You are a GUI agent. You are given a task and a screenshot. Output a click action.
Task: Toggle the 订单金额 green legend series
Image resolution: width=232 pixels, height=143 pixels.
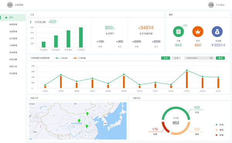click(x=61, y=58)
